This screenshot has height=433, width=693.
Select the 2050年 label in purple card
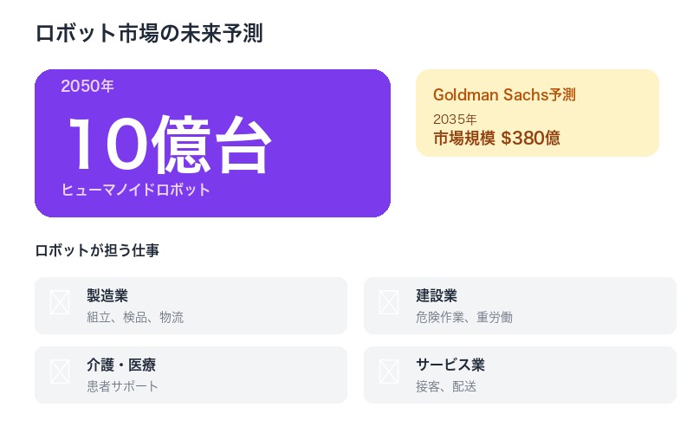coord(87,87)
